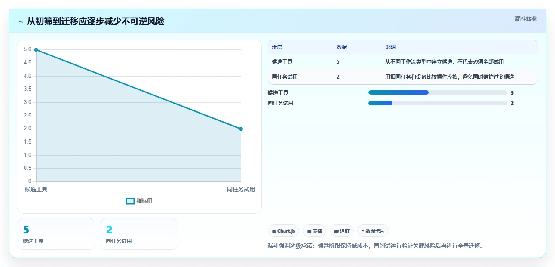Click the 同任务试用 x-axis label
Viewport: 555px width, 267px height.
tap(241, 189)
